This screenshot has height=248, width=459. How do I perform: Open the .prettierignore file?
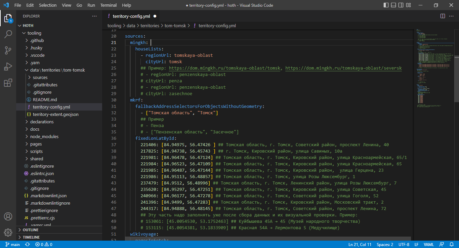(59, 210)
